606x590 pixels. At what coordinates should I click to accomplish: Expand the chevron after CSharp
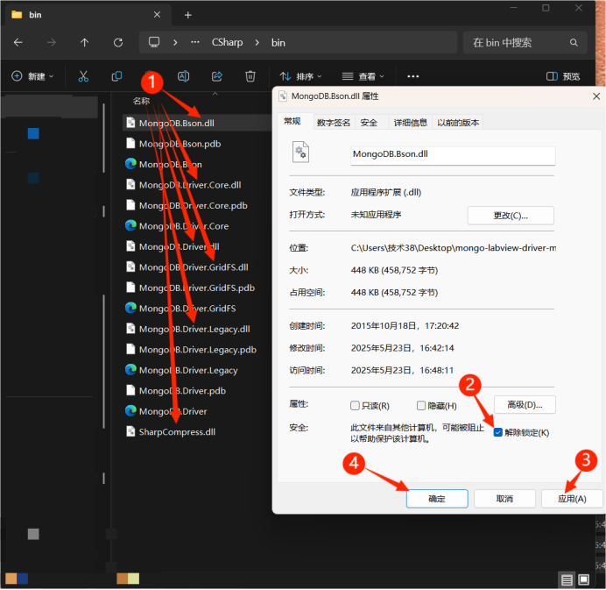click(x=257, y=43)
